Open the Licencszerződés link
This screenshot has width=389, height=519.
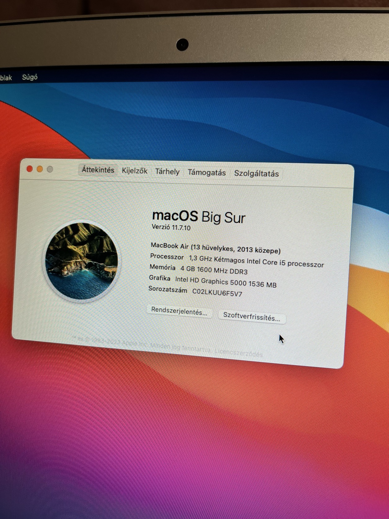[x=239, y=353]
